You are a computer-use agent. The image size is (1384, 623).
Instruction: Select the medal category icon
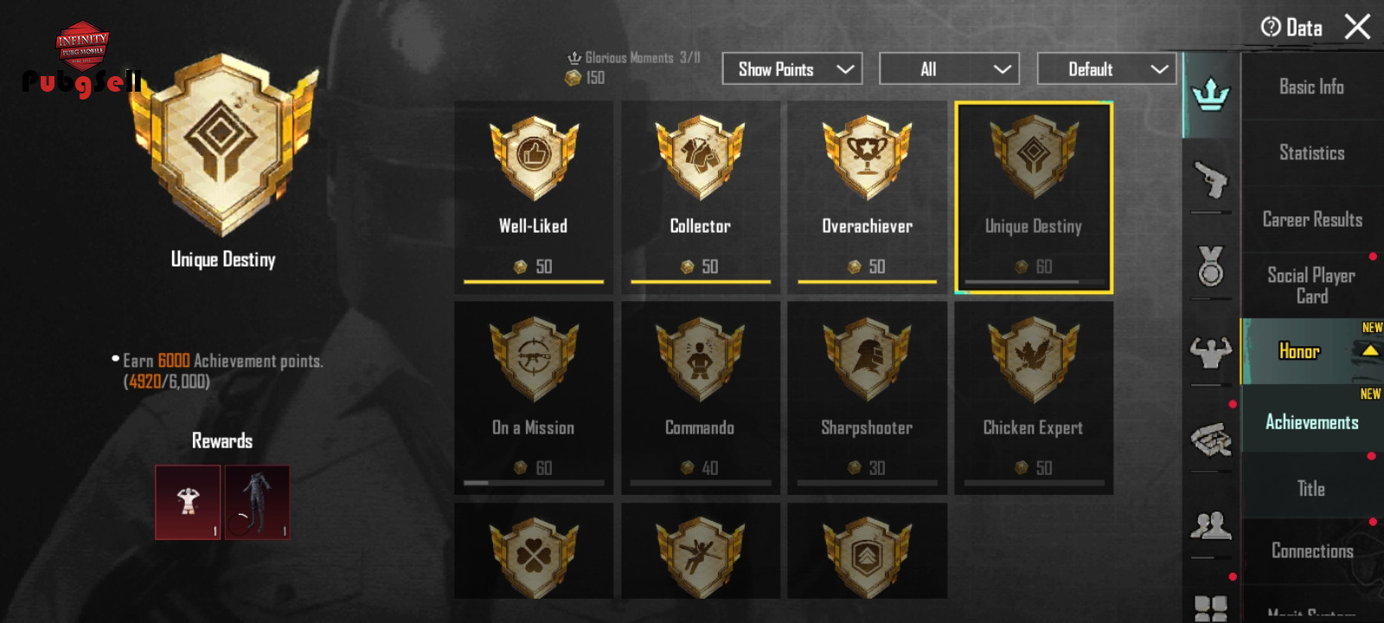click(1211, 266)
